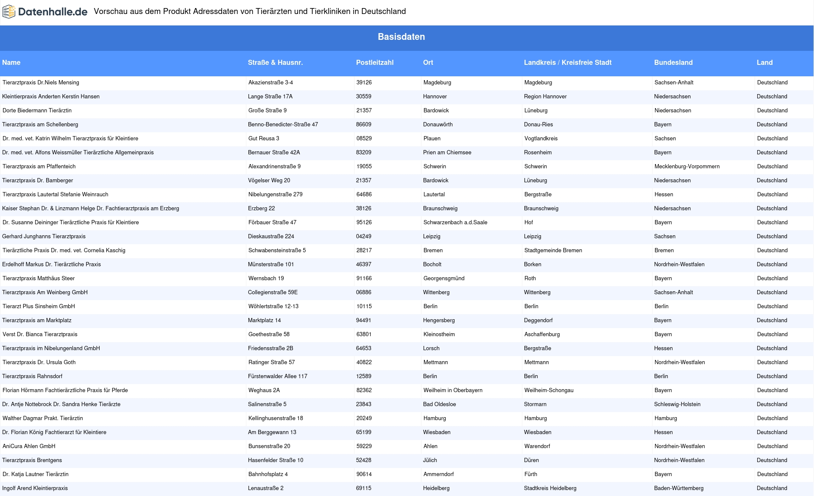Click address Collegienstraße 59E

(x=273, y=293)
